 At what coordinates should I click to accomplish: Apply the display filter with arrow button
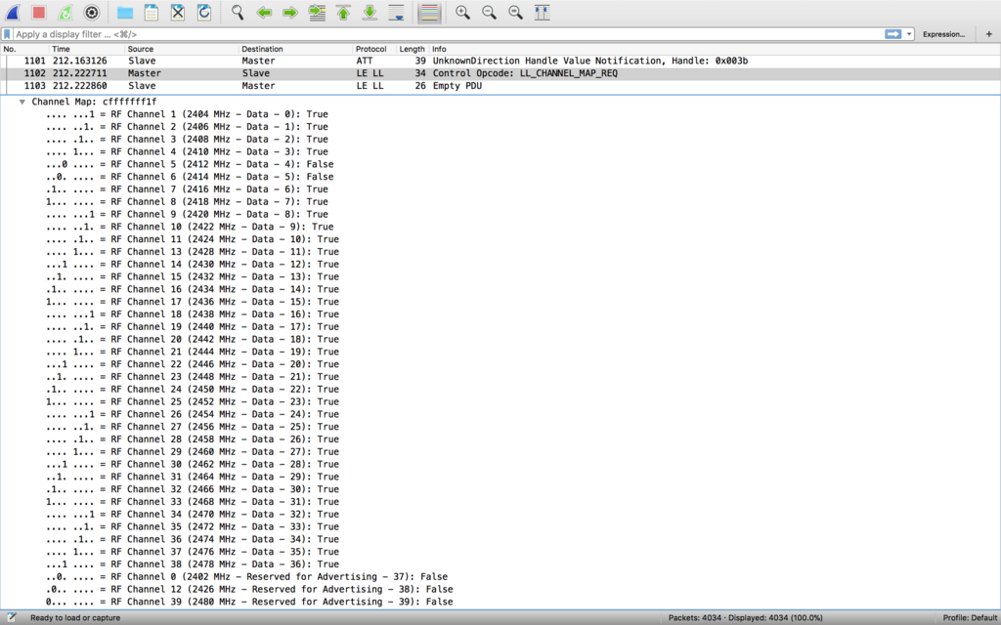(x=893, y=34)
